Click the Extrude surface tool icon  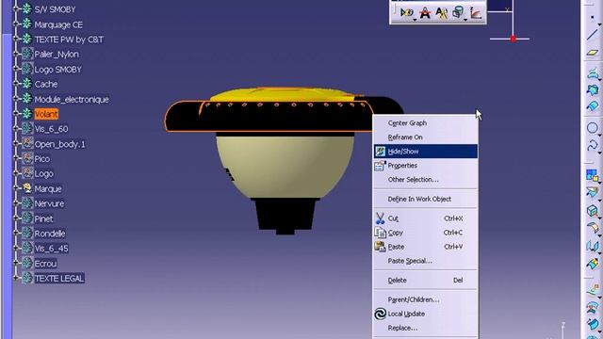point(593,73)
